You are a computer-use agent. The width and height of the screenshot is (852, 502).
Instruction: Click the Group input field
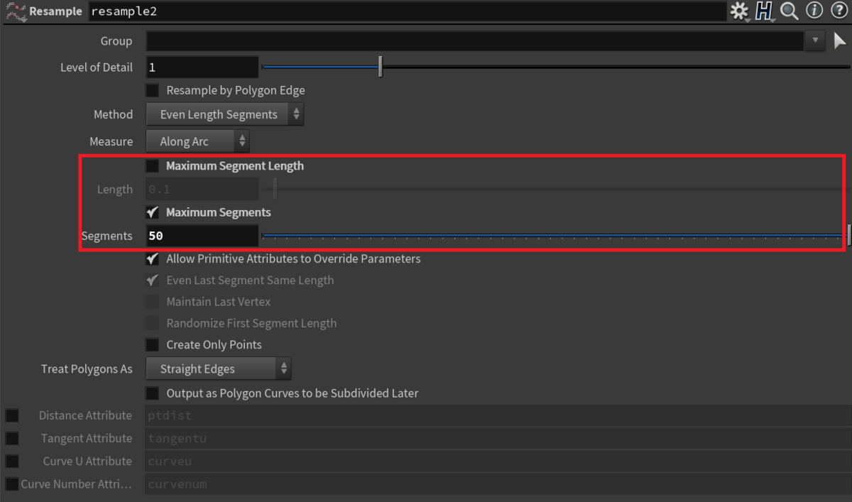coord(474,41)
